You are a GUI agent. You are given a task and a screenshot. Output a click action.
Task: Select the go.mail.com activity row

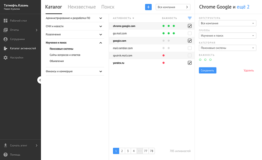tap(152, 33)
